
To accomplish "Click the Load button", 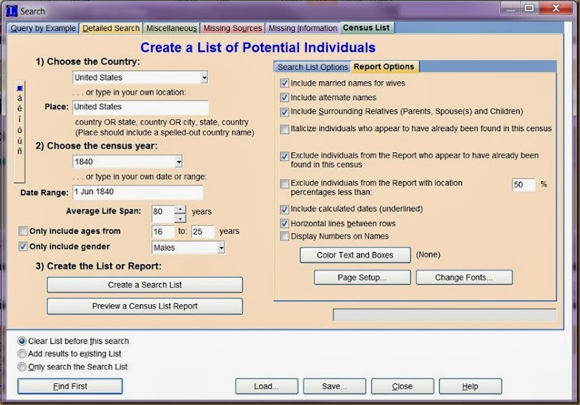I will (266, 386).
